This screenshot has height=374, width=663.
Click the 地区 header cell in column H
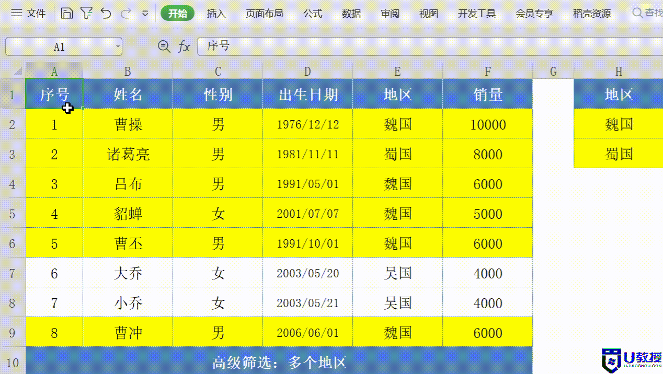[619, 94]
